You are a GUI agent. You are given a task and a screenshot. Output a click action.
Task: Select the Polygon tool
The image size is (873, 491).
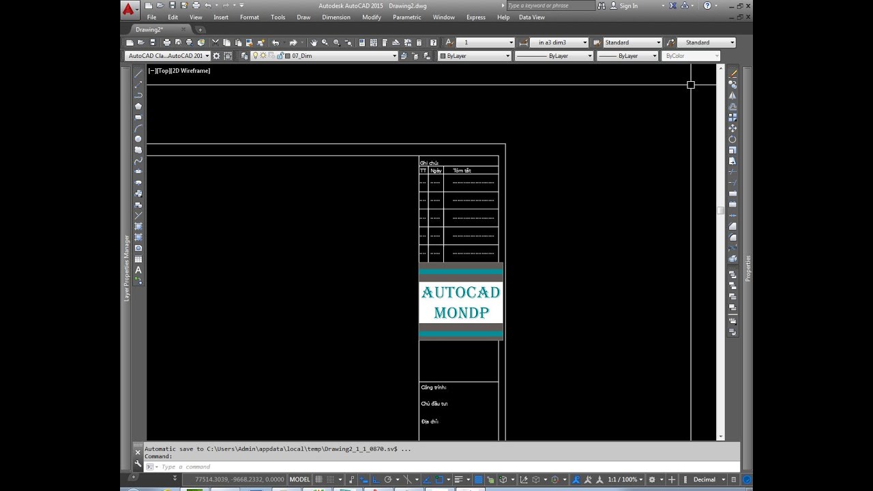point(138,106)
